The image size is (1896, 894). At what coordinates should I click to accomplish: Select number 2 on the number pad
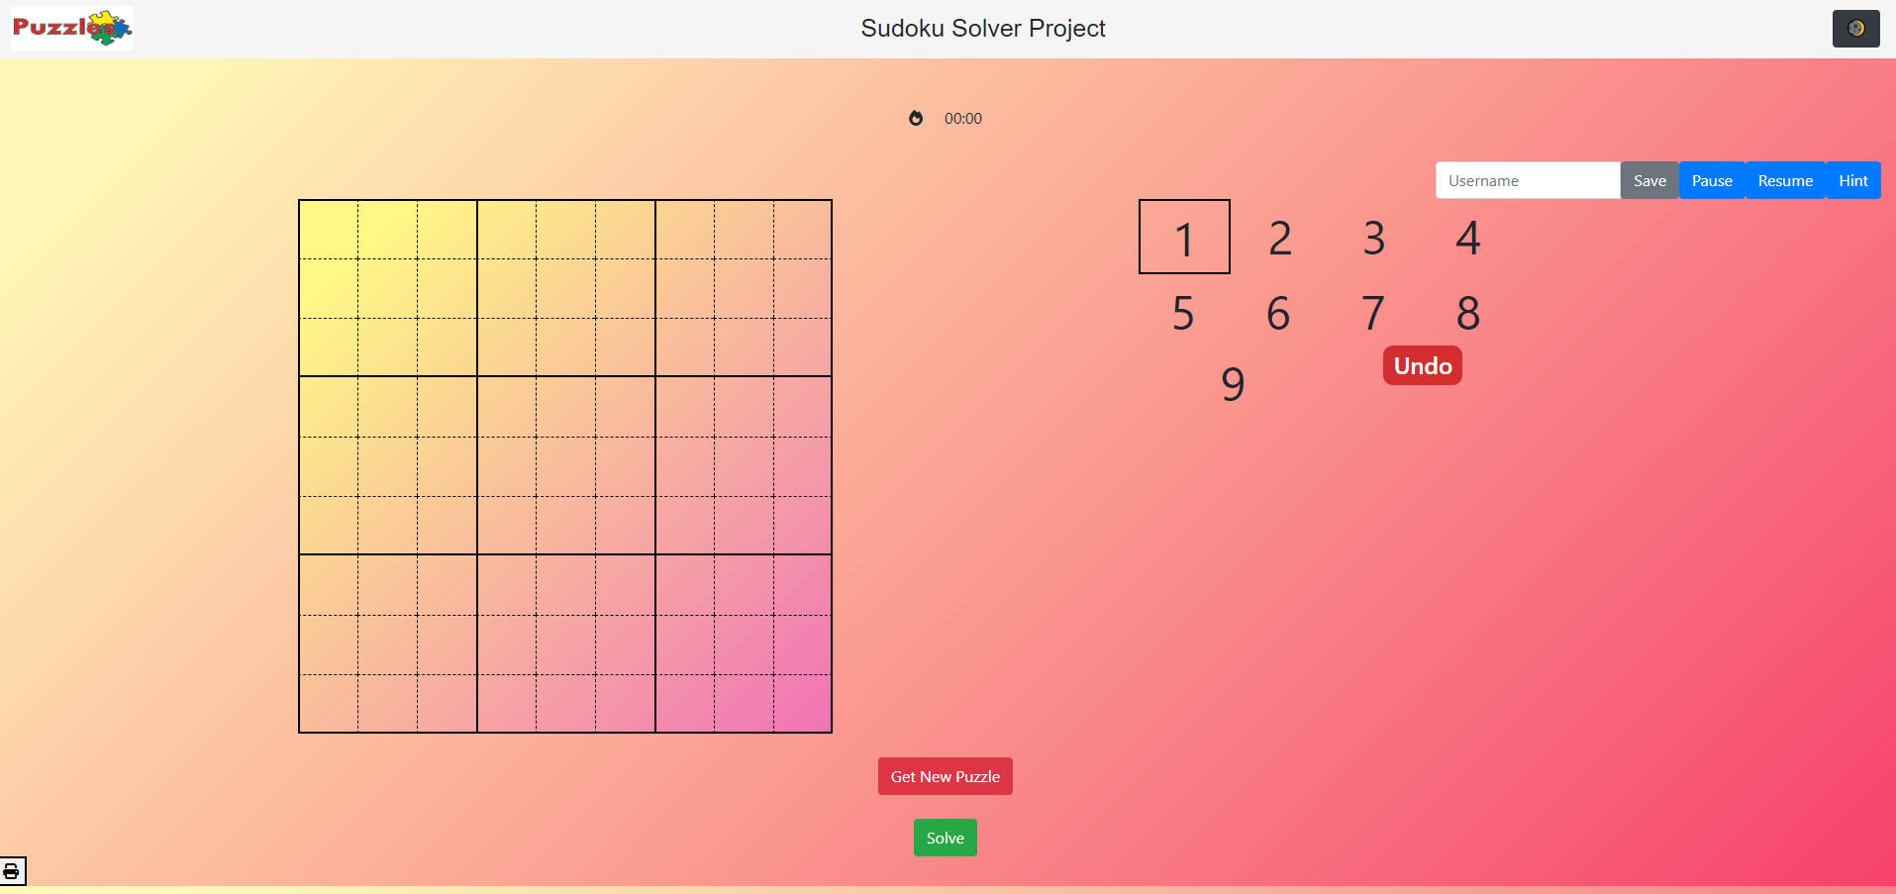pyautogui.click(x=1278, y=237)
